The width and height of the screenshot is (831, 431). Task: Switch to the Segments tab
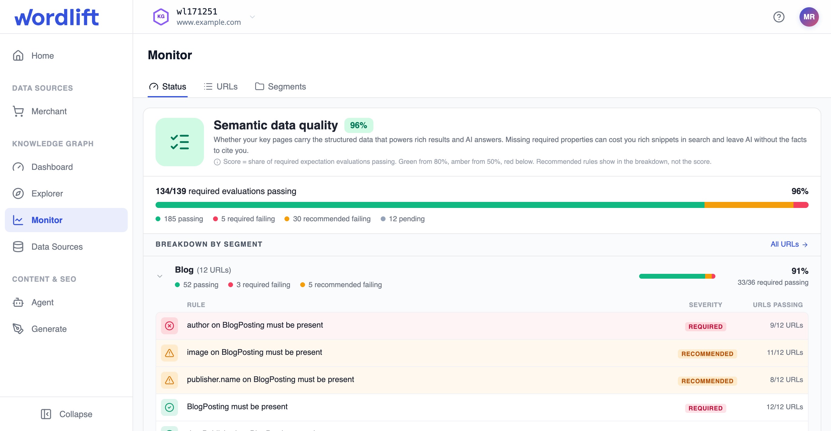[280, 87]
